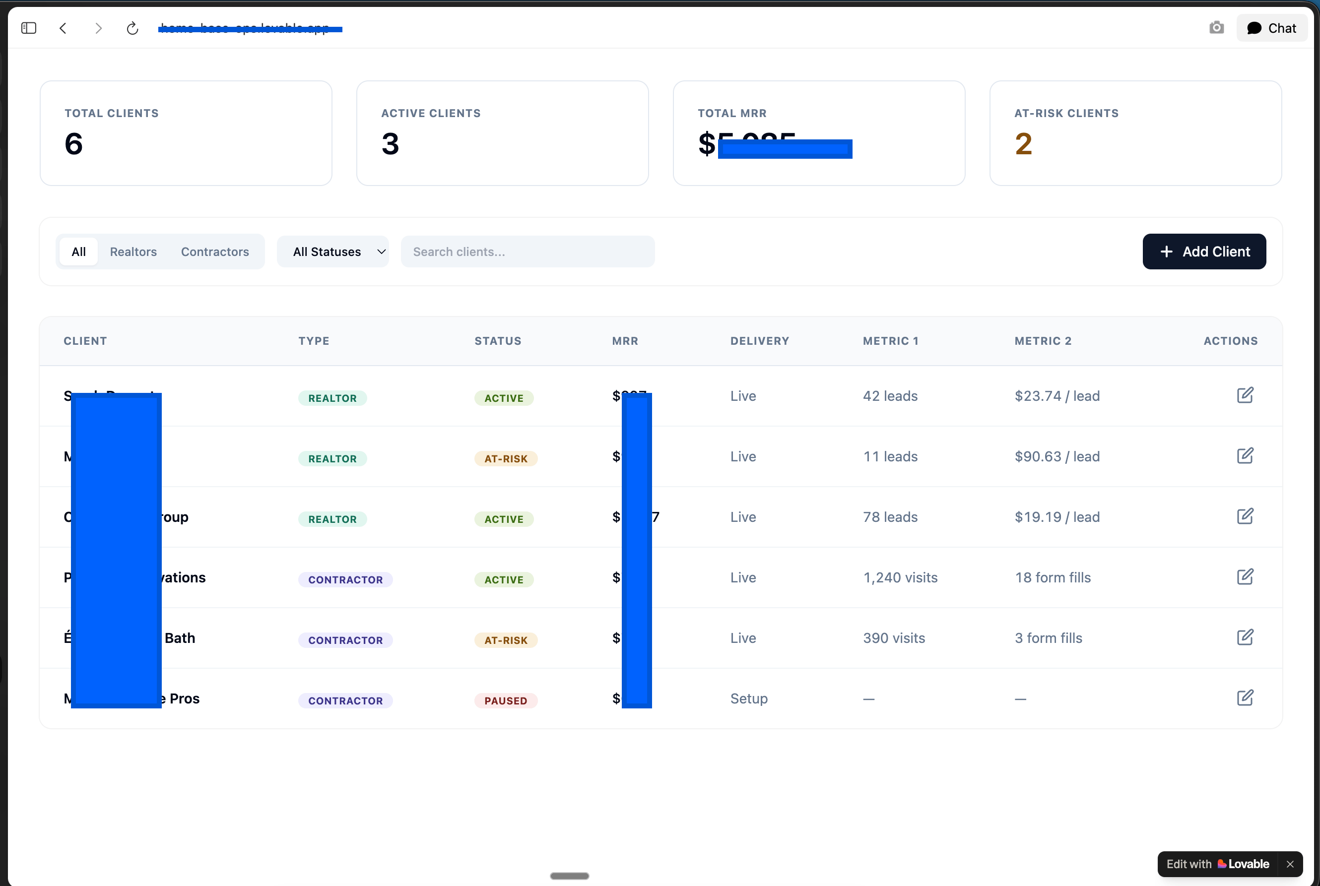Open the Chat panel button
Screen dimensions: 1320x886
1271,28
